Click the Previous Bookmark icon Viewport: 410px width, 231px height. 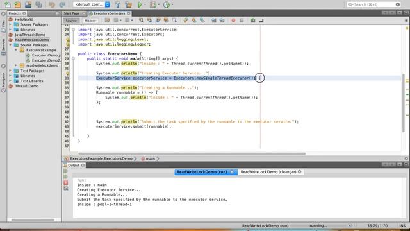tap(186, 21)
